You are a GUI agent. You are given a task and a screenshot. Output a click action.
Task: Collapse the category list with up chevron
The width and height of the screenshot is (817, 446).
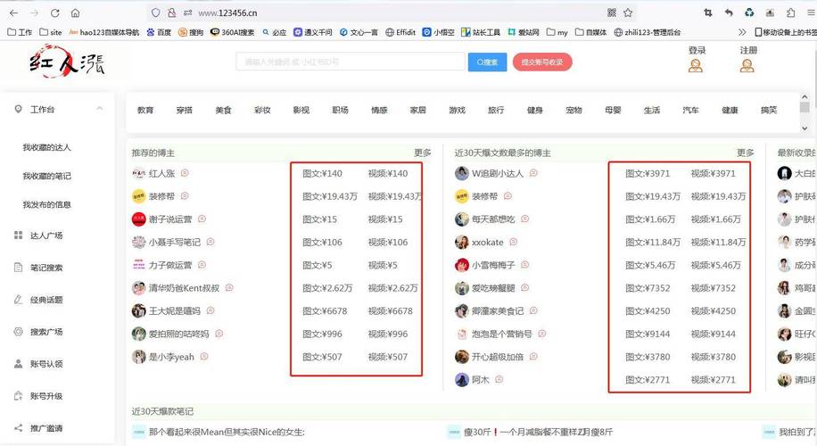coord(805,97)
